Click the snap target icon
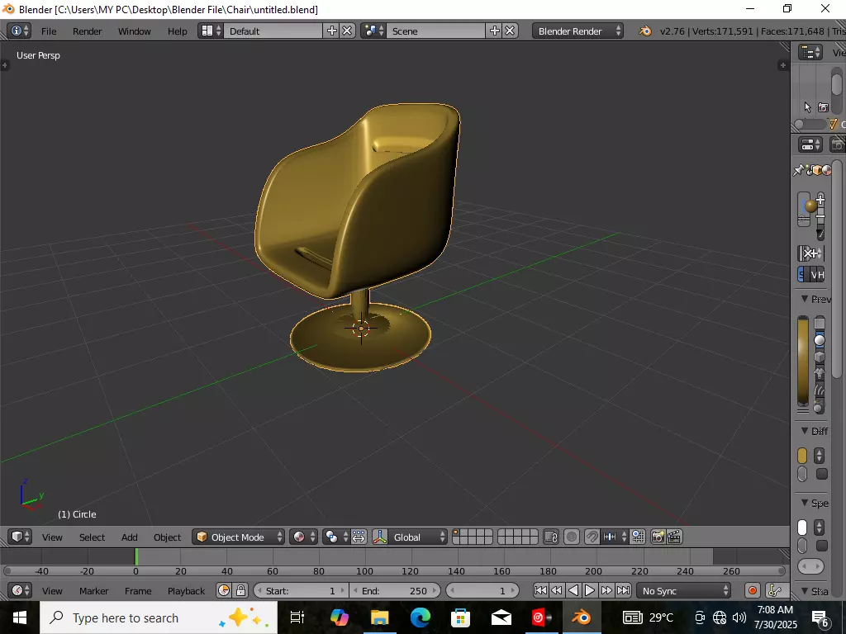This screenshot has width=846, height=634. tap(638, 537)
